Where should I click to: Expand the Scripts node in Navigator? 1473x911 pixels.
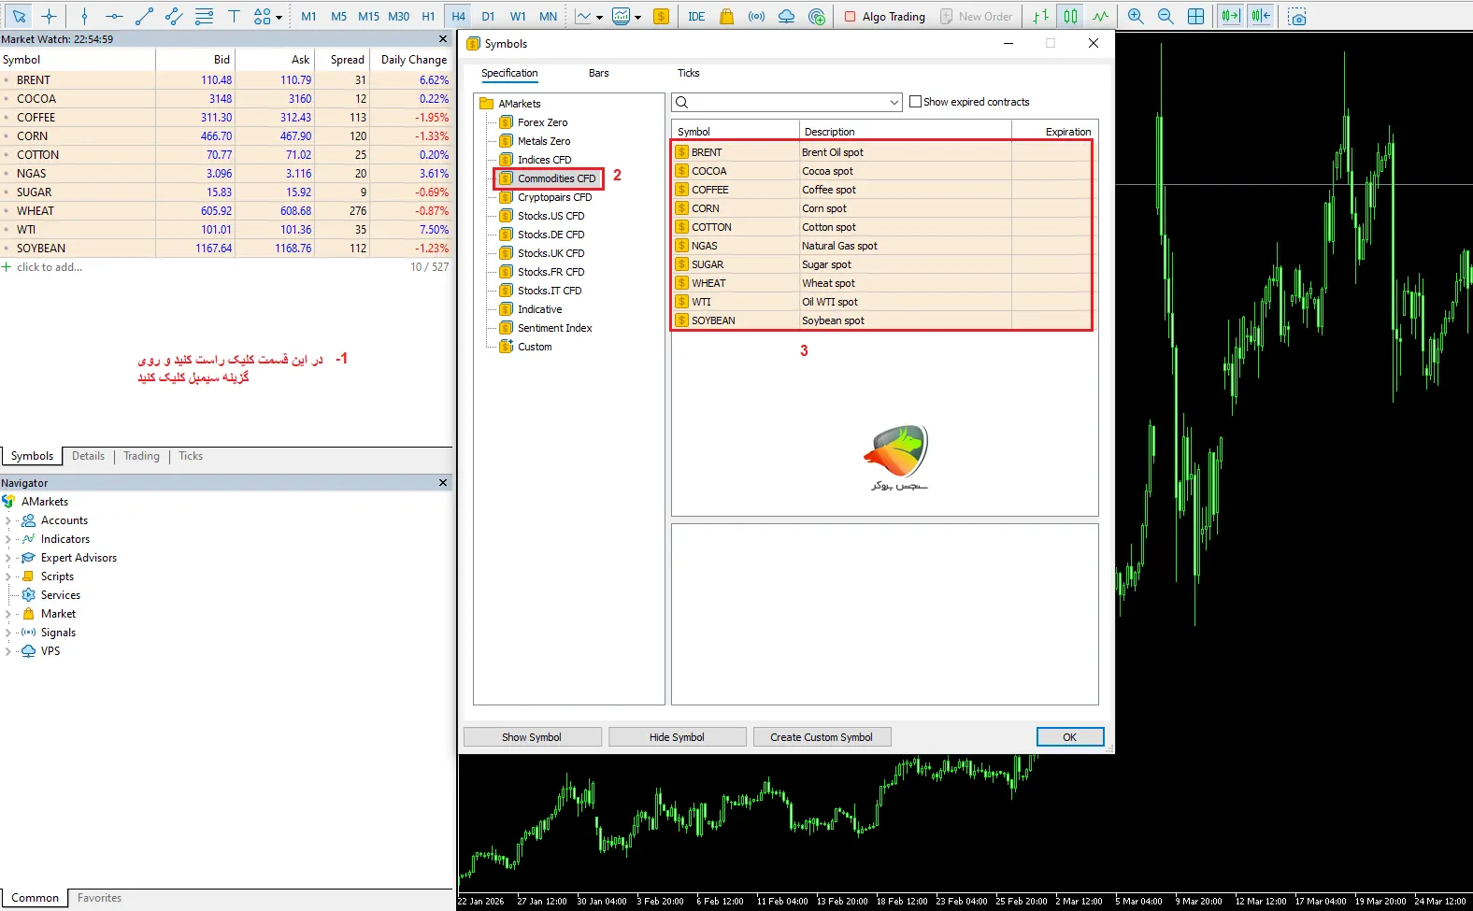tap(8, 576)
